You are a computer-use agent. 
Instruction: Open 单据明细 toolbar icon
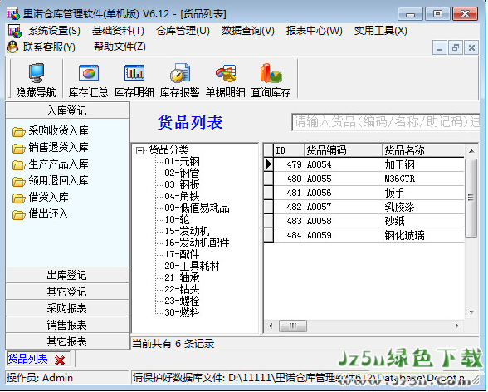(x=226, y=73)
